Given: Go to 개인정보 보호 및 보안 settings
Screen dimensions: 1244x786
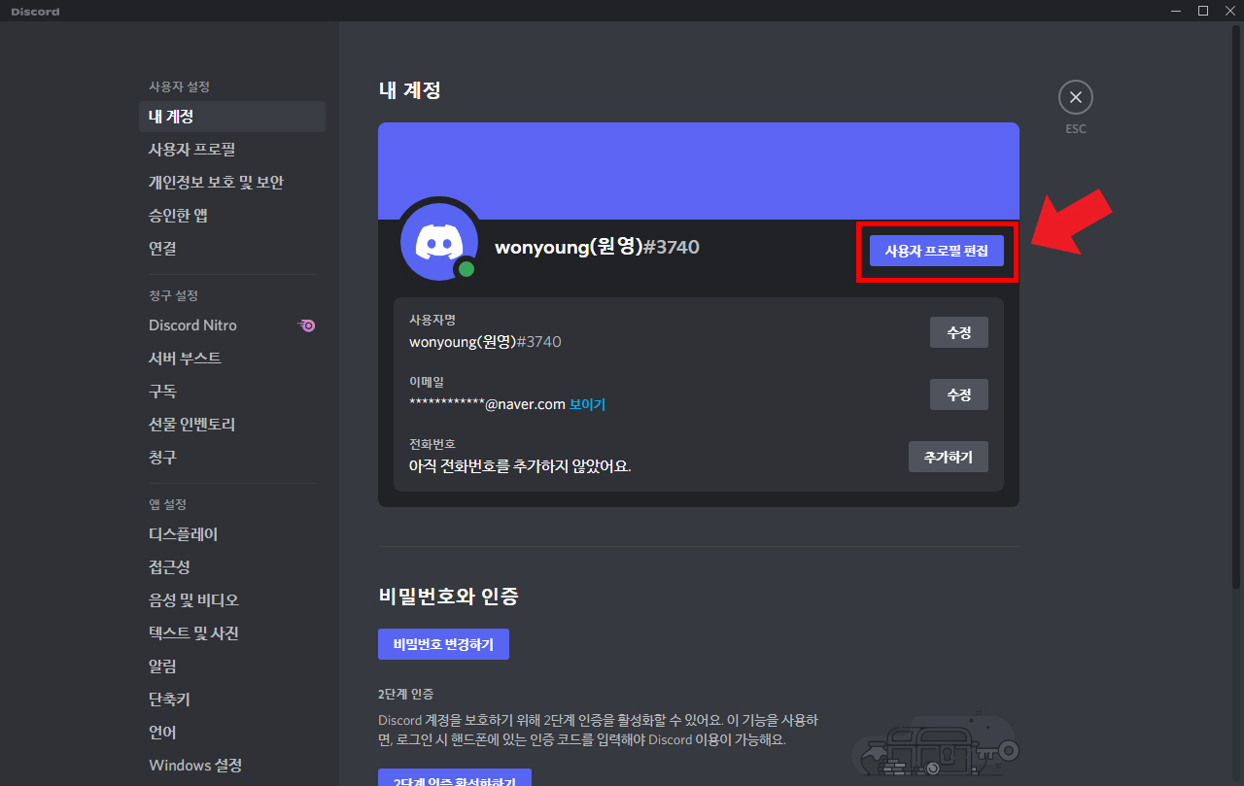Looking at the screenshot, I should (232, 183).
